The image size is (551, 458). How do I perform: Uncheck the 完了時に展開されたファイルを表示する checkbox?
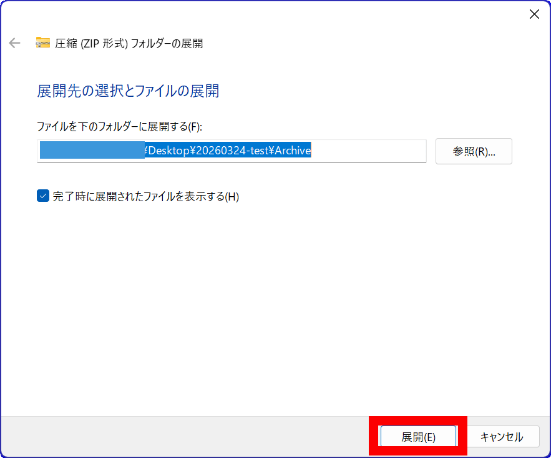point(43,196)
